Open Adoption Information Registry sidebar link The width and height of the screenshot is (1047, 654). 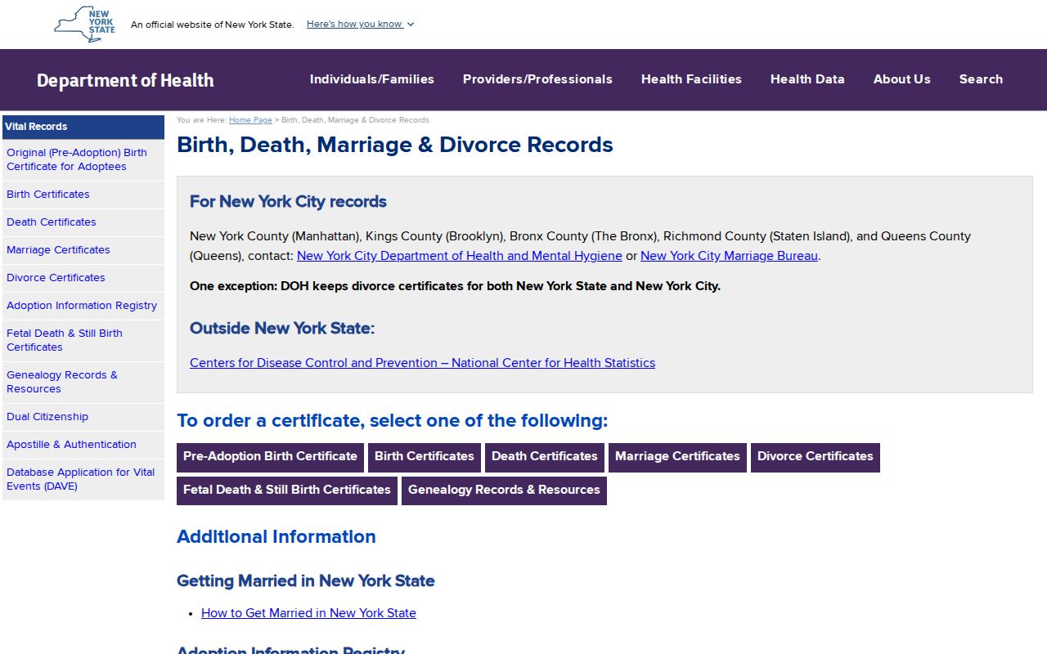(83, 306)
